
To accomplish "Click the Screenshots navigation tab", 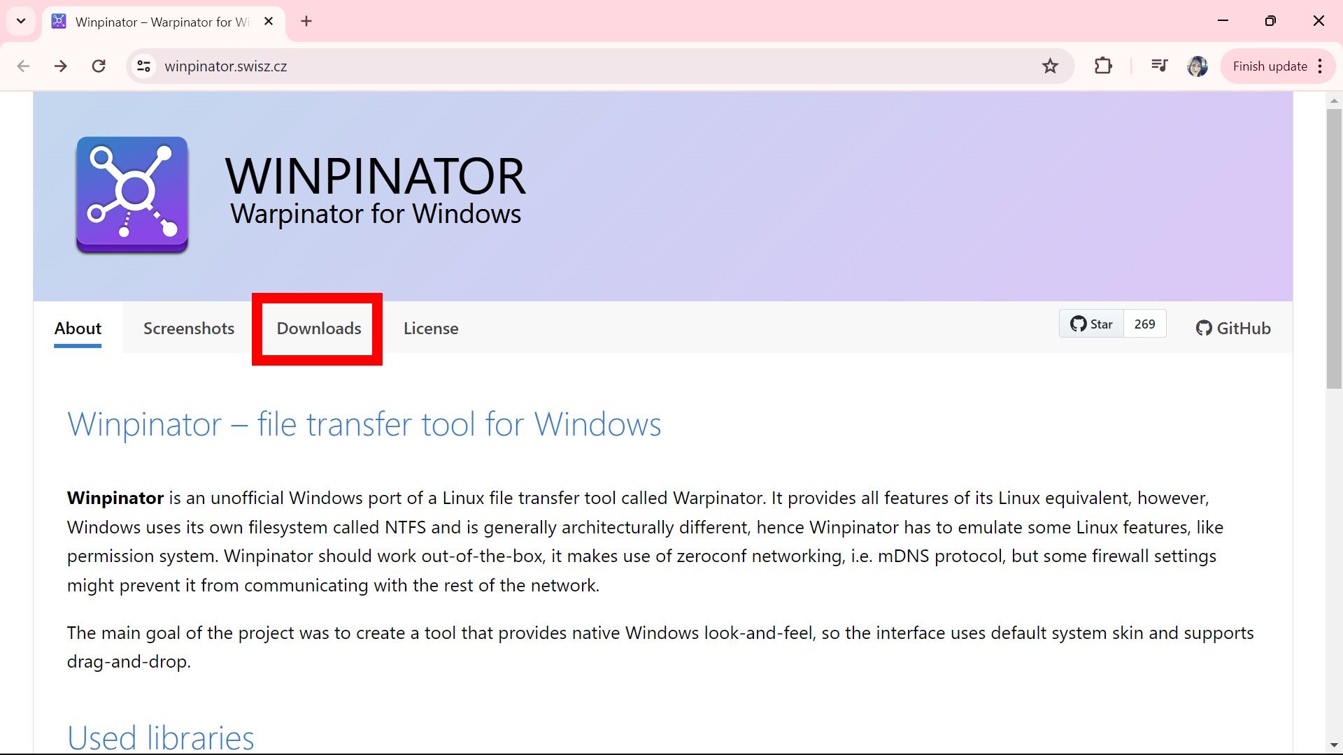I will pyautogui.click(x=189, y=328).
